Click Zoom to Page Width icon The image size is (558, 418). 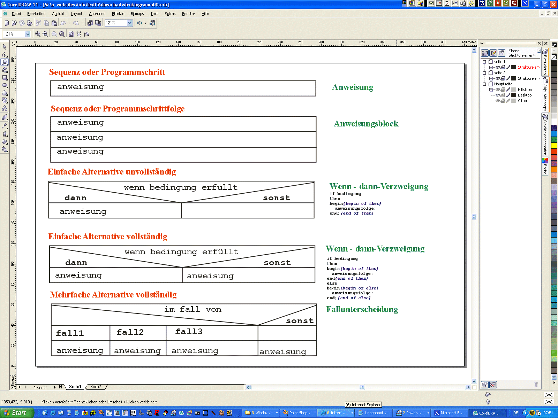click(79, 34)
